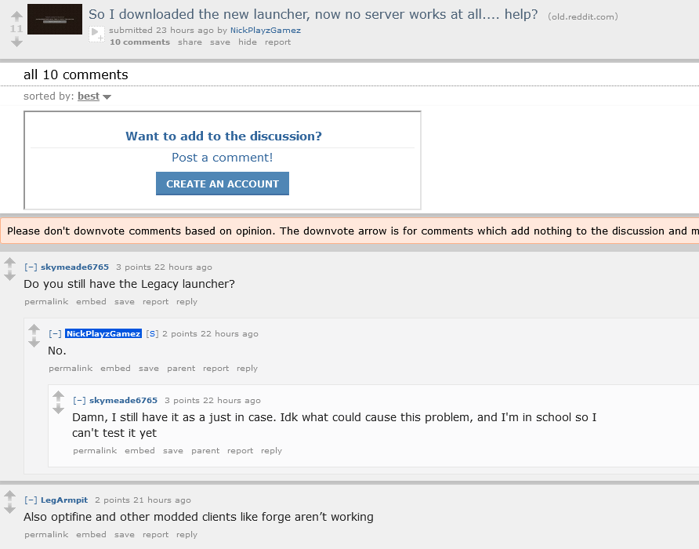
Task: Upvote skymeade6765's Legacy launcher comment
Action: 10,264
